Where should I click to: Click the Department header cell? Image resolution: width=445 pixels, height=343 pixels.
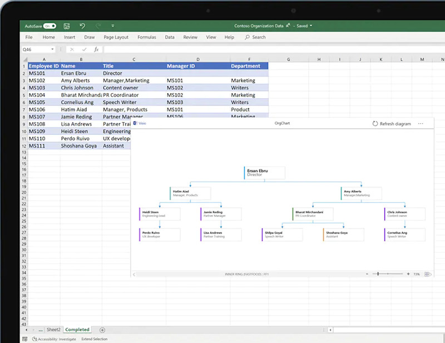pyautogui.click(x=249, y=66)
